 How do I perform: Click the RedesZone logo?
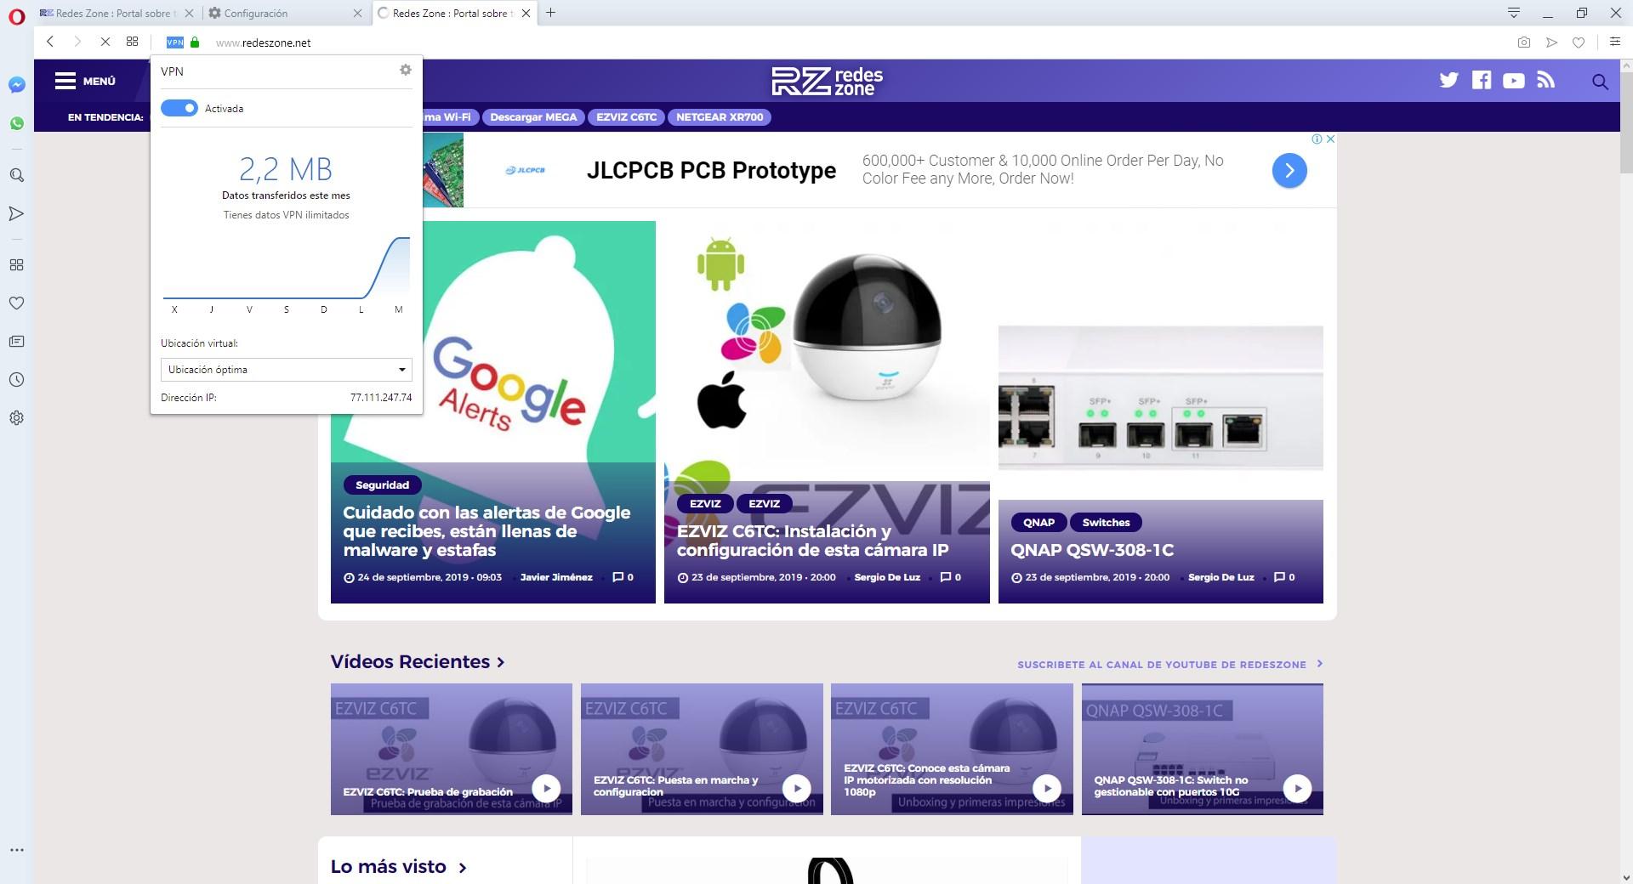coord(827,82)
